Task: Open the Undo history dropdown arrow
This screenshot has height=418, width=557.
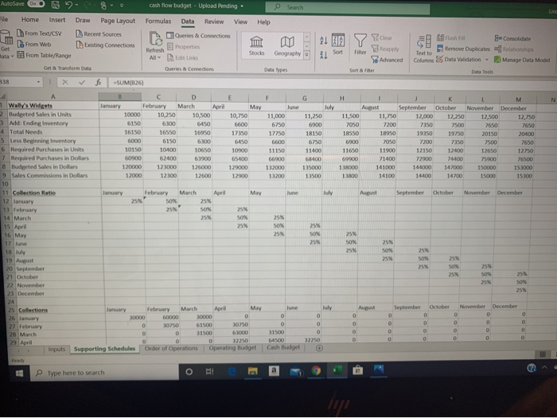Action: [x=76, y=6]
